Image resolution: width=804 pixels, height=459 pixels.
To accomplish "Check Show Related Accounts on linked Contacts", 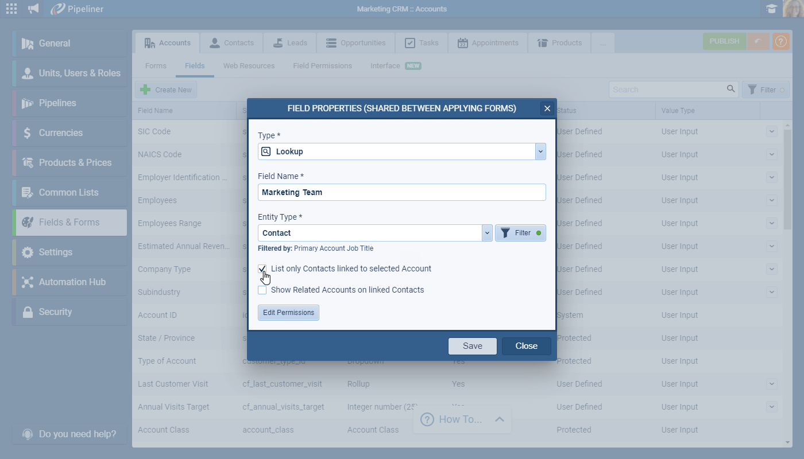I will [262, 290].
